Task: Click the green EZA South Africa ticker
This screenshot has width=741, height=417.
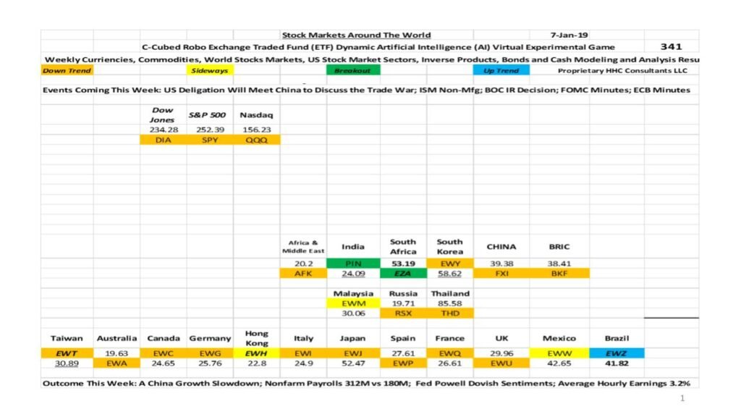Action: [x=403, y=274]
